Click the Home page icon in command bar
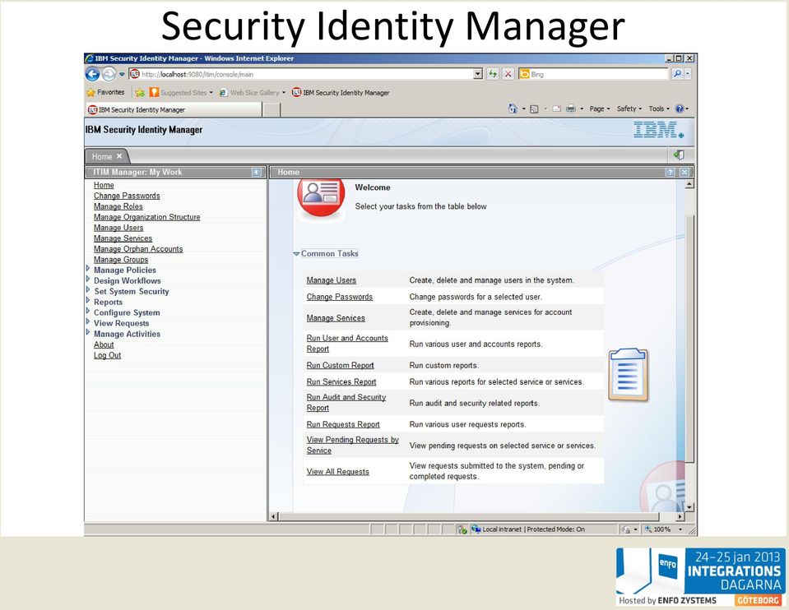Viewport: 789px width, 610px height. pos(513,109)
